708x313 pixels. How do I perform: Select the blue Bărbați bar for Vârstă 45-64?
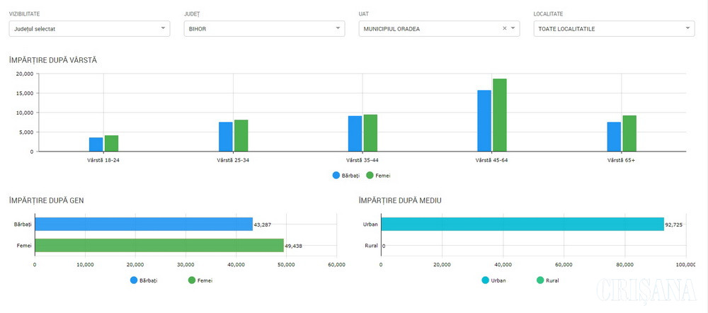[x=484, y=121]
